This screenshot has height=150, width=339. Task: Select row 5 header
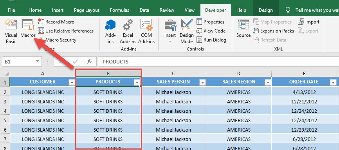tap(5, 120)
